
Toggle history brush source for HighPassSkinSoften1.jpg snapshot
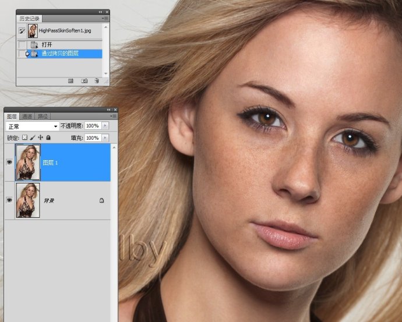tap(22, 31)
